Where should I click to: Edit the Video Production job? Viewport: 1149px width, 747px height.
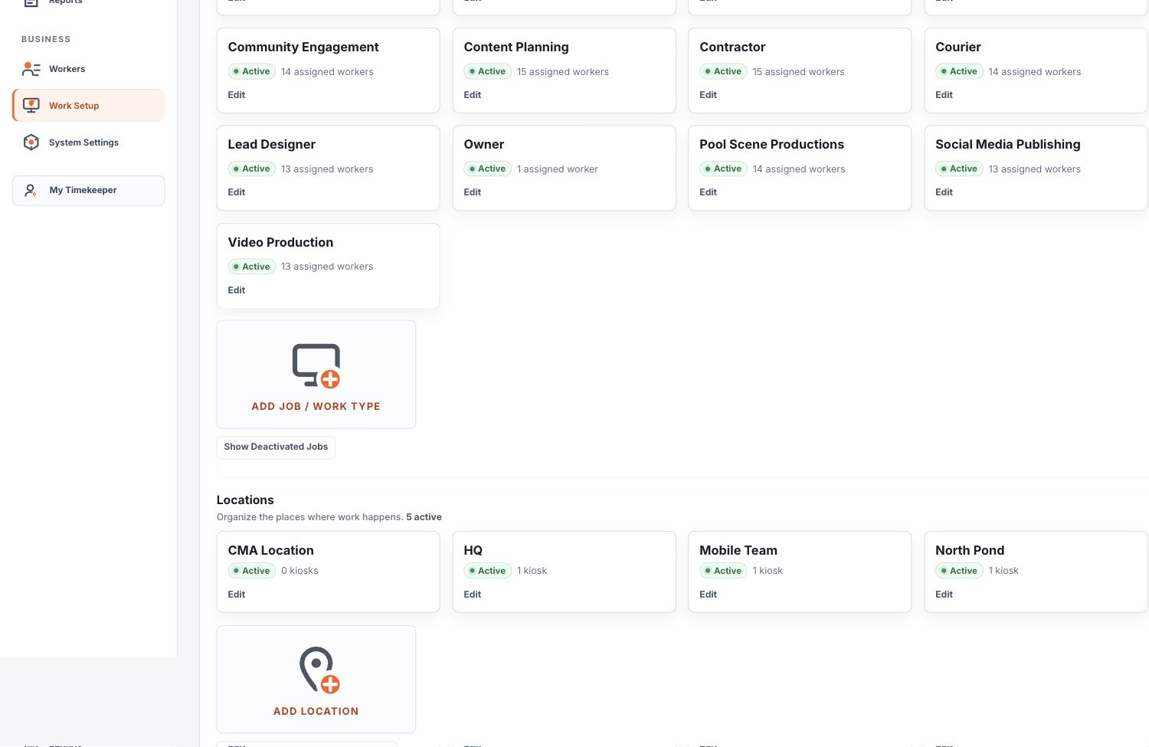[237, 290]
